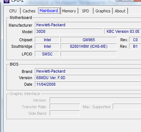Click the Graphic Interface Version field

pyautogui.click(x=95, y=100)
